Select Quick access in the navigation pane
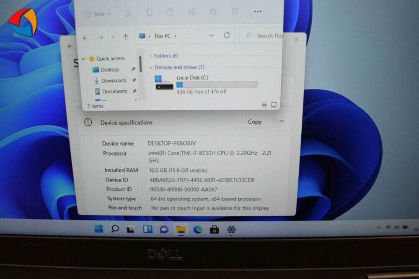The image size is (419, 279). coord(110,59)
